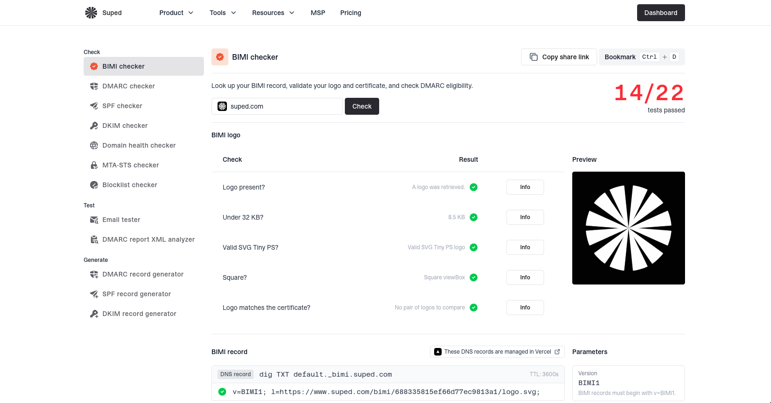Viewport: 771px width, 403px height.
Task: Click the DMARC checker shield icon
Action: pos(94,86)
